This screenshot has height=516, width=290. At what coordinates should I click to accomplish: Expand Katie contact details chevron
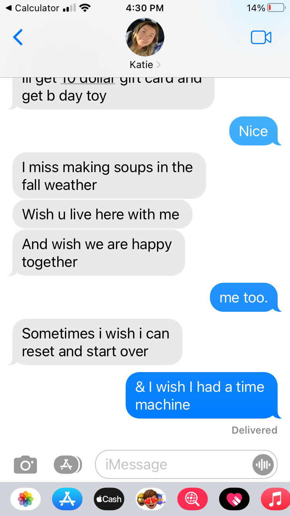pyautogui.click(x=158, y=65)
